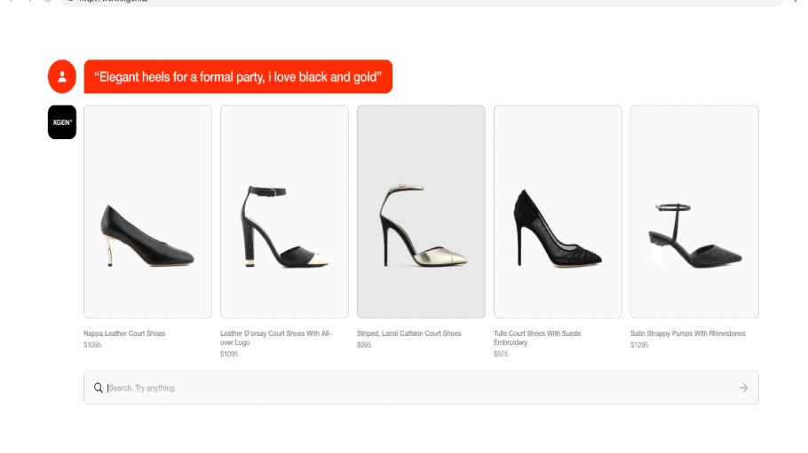Click 'Leather D'orsay Court Shoes With All-over Logo' title
The image size is (808, 453).
tap(275, 338)
